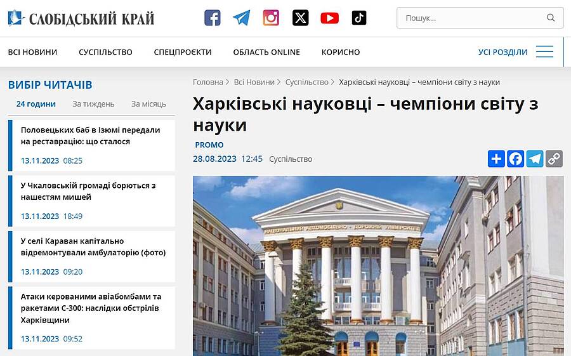Share article via blue plus icon
This screenshot has height=356, width=571.
pyautogui.click(x=496, y=159)
